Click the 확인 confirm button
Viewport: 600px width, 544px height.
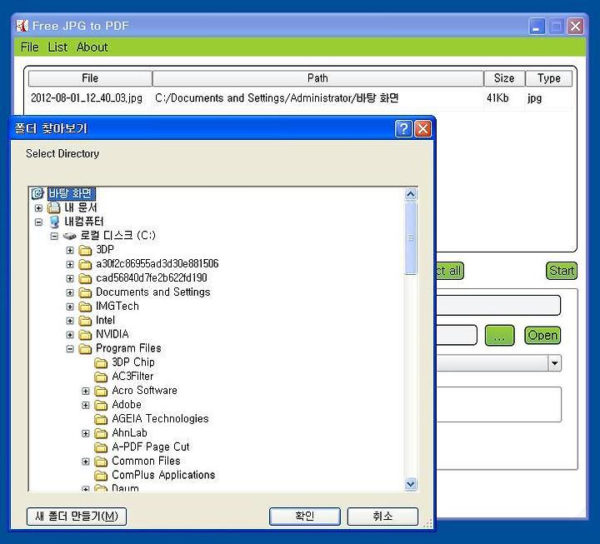click(305, 517)
